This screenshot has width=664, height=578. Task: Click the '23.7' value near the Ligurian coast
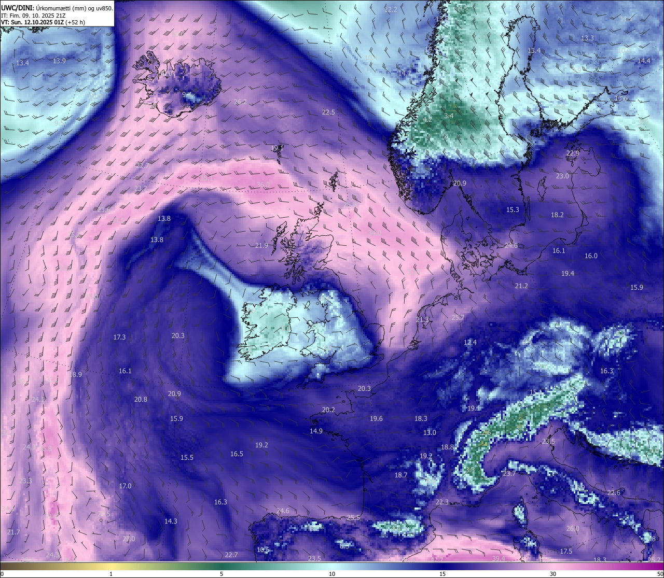click(509, 474)
